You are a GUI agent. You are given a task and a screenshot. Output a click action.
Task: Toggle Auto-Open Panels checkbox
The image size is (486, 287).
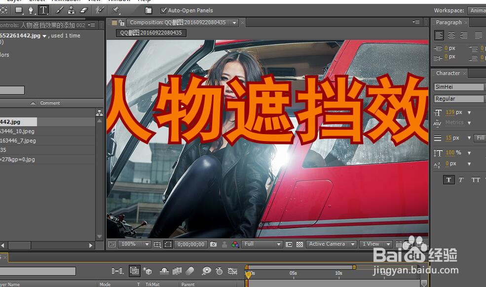tap(163, 10)
